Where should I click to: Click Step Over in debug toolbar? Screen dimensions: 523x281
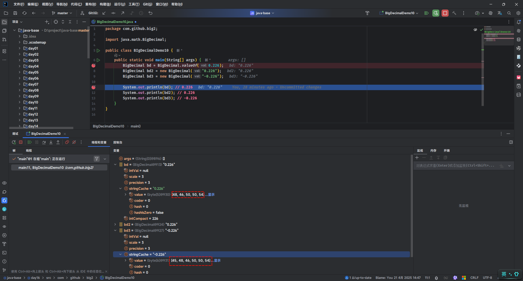(x=44, y=142)
